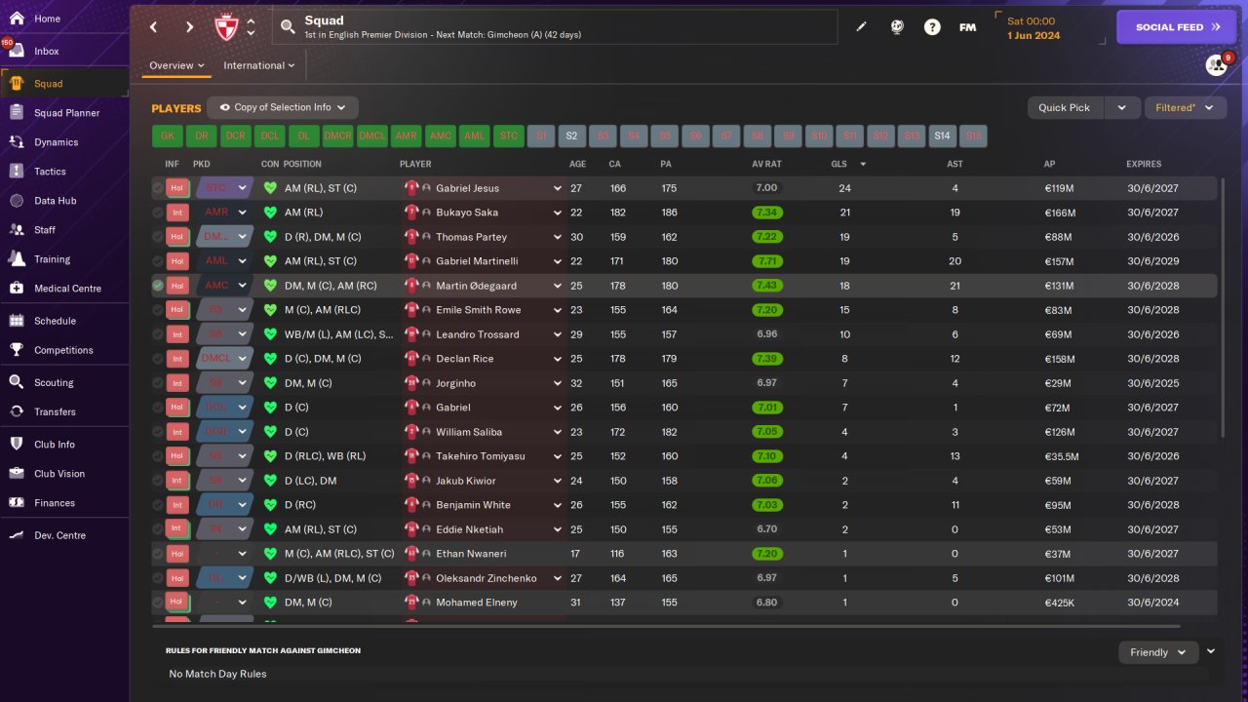Viewport: 1248px width, 702px height.
Task: Toggle selection circle for Bukayo Saka
Action: [x=158, y=213]
